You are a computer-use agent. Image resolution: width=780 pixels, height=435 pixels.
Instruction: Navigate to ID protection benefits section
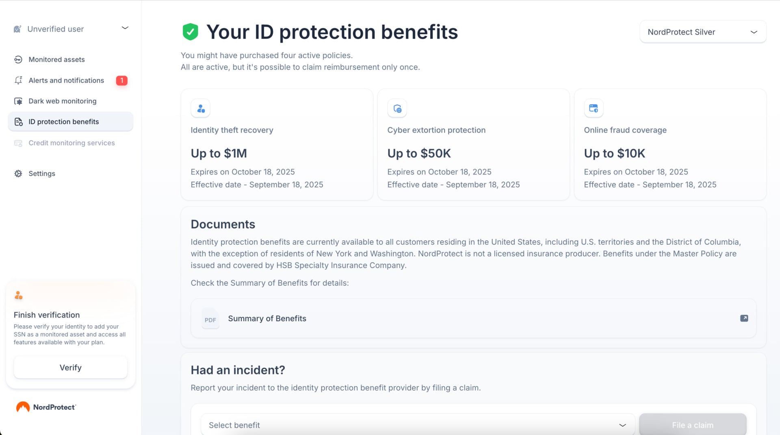[63, 122]
